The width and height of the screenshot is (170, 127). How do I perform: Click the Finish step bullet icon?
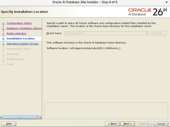point(3,64)
